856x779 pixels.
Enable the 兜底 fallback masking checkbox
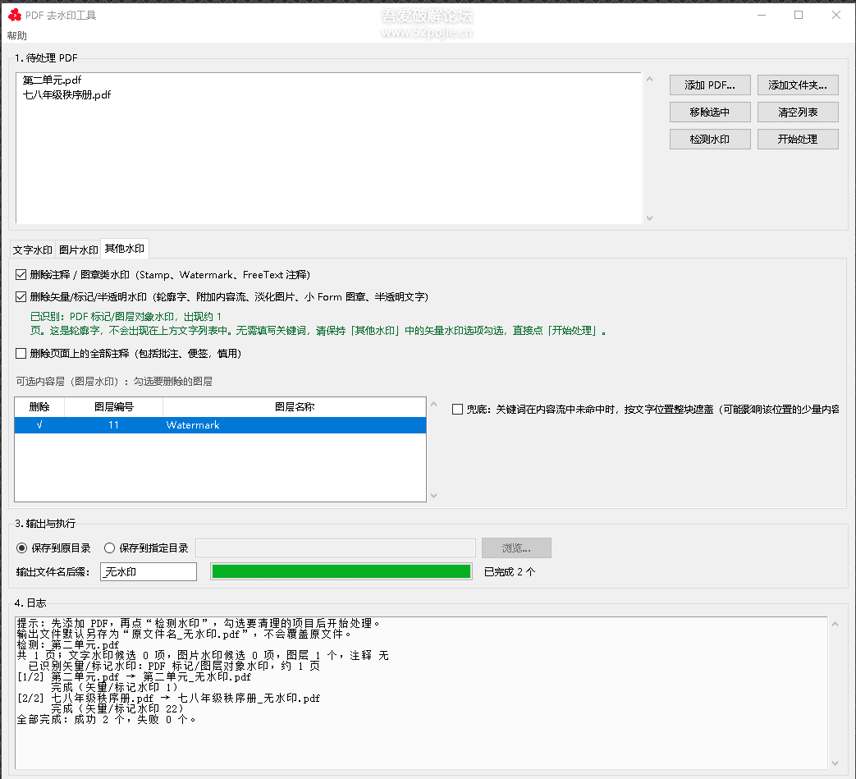coord(457,410)
